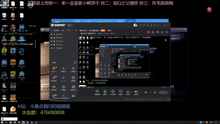Open the Recycle Bin desktop icon
The height and width of the screenshot is (124, 220).
point(4,16)
